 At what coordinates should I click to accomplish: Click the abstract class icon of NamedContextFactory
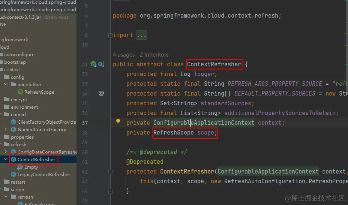(x=13, y=129)
